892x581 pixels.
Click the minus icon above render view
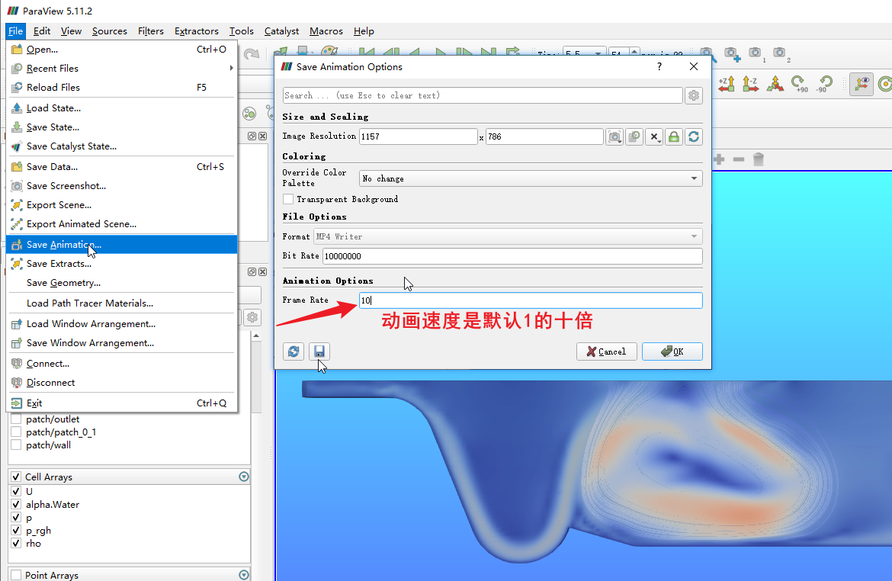click(x=739, y=159)
